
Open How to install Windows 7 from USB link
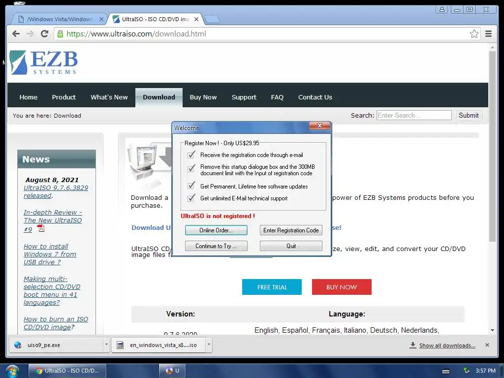click(50, 254)
